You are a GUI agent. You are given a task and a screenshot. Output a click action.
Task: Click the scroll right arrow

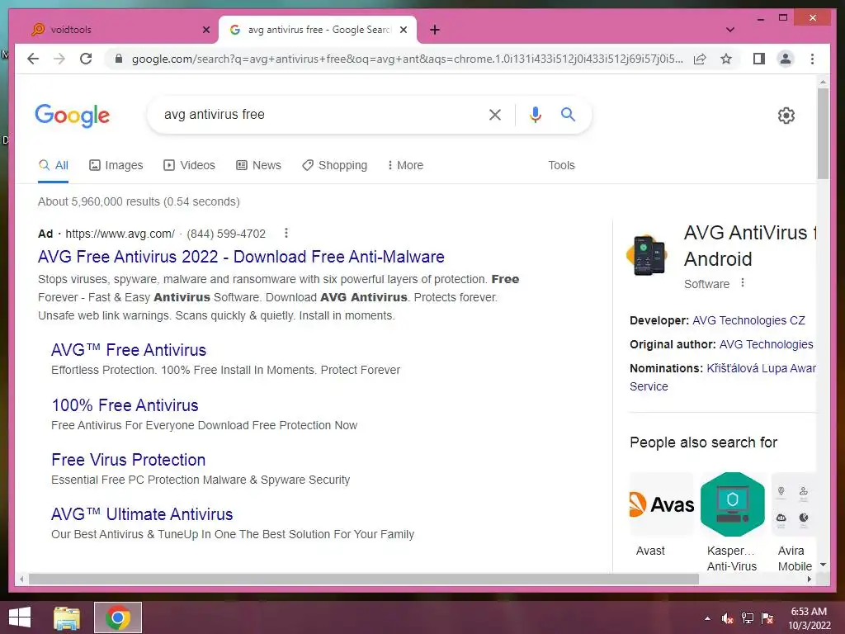click(x=810, y=579)
